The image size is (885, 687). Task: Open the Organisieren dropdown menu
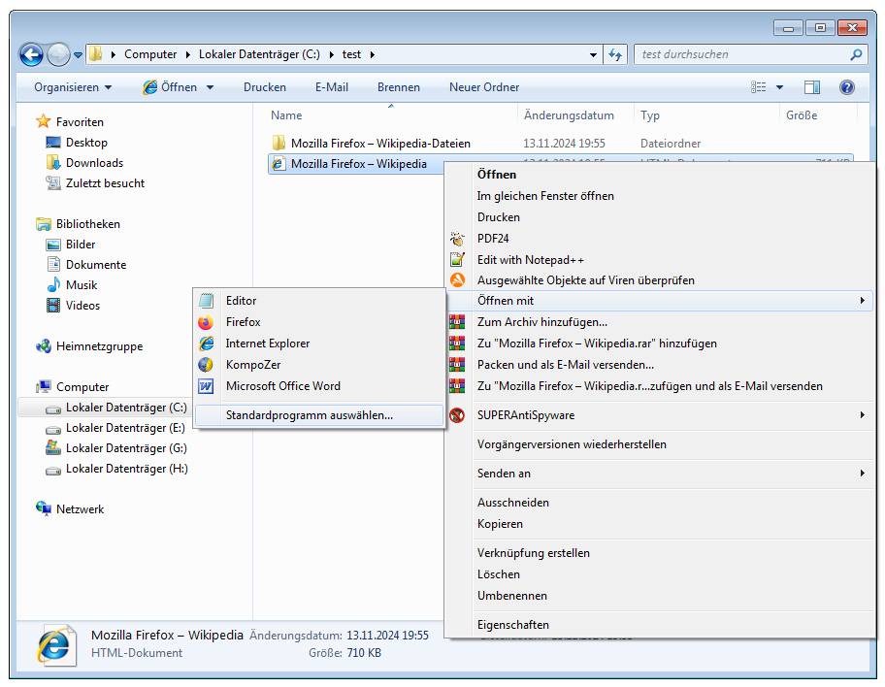pos(73,87)
